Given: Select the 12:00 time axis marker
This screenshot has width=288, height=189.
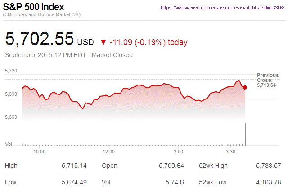Looking at the screenshot, I should point(109,152).
